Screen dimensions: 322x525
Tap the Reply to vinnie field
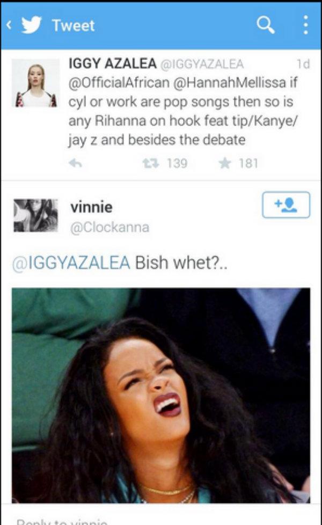[161, 520]
